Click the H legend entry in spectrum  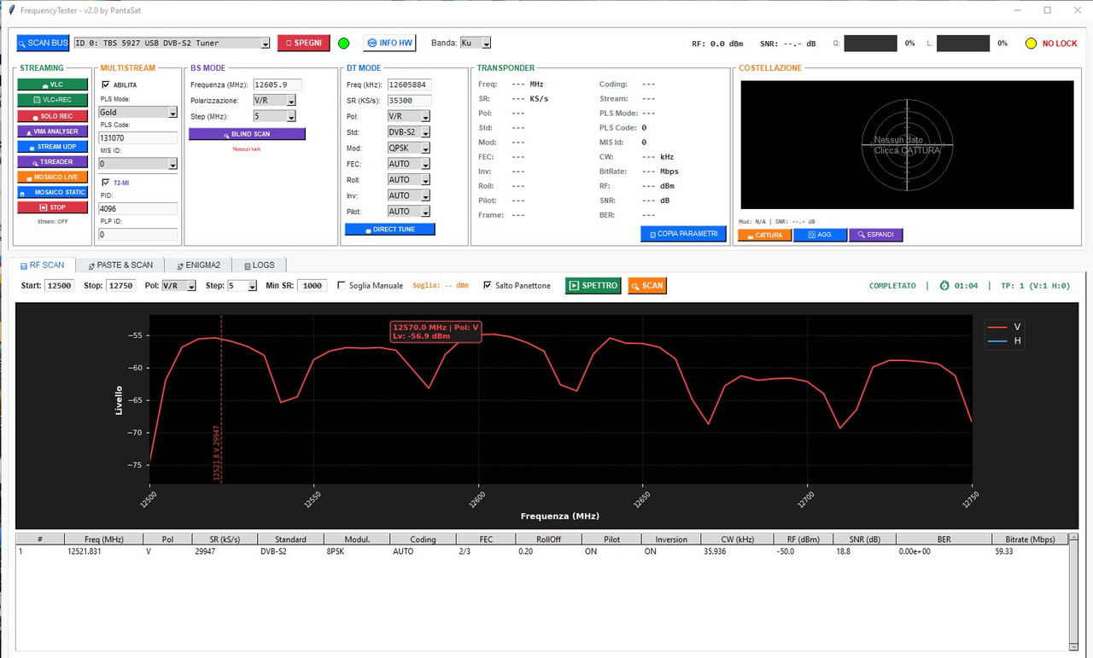(1003, 341)
